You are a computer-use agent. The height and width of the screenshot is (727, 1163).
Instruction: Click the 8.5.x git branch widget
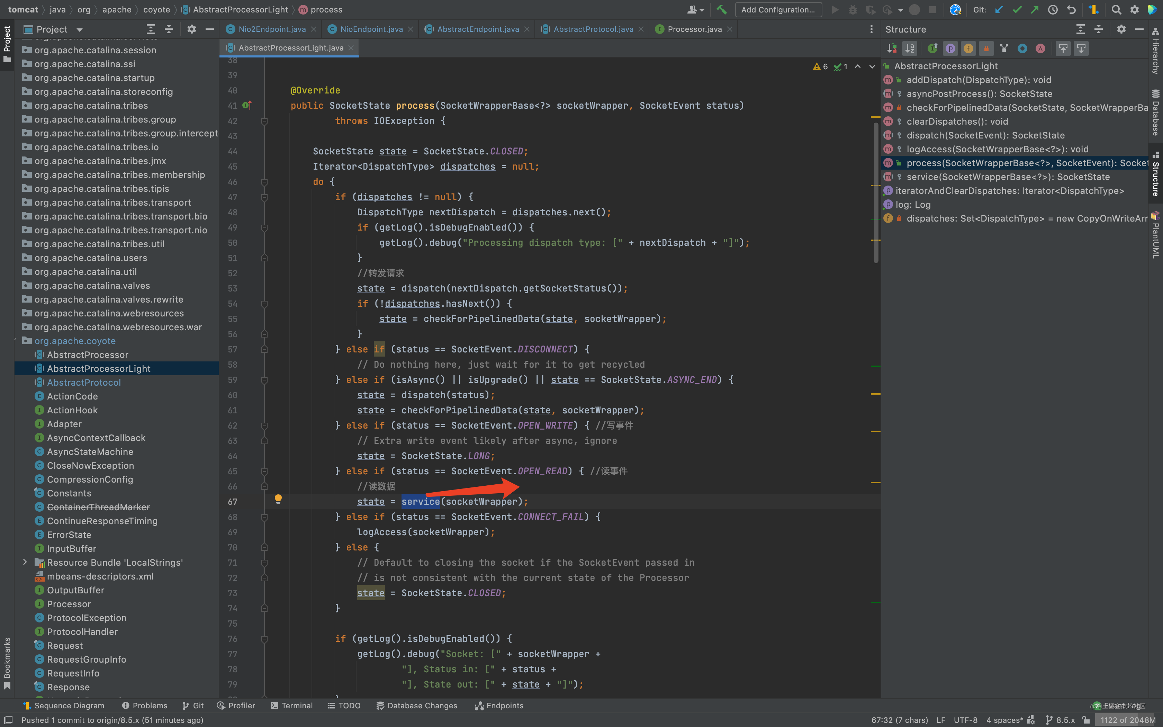point(1061,720)
